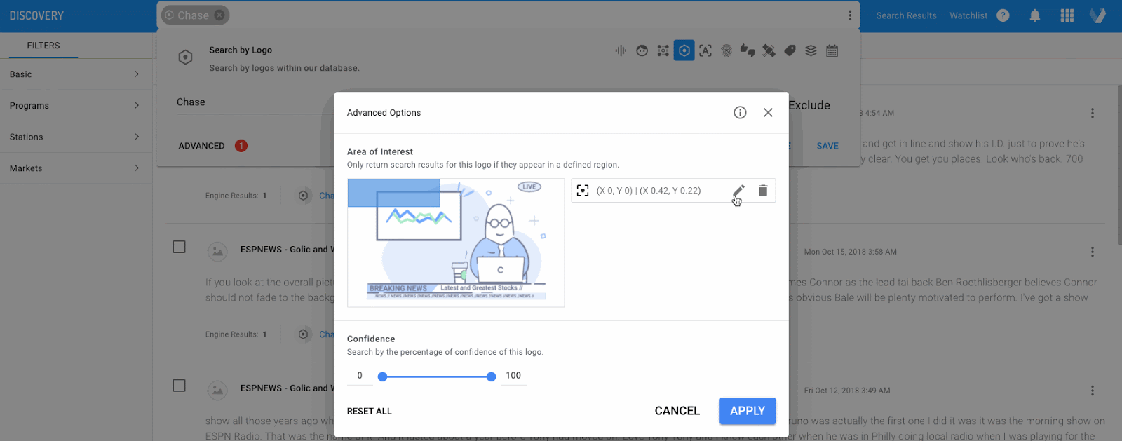Click the bounding region icon beside coordinates
This screenshot has height=441, width=1122.
tap(583, 191)
